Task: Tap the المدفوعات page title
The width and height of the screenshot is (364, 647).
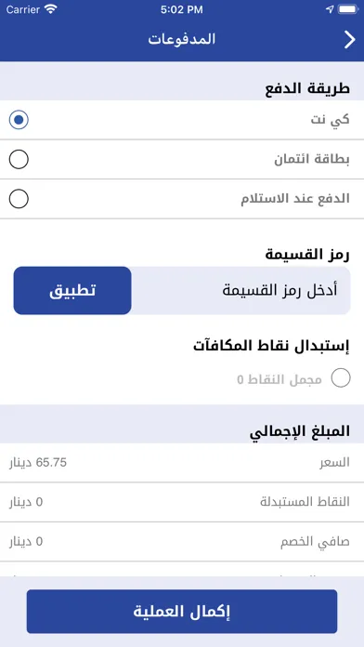Action: [182, 40]
